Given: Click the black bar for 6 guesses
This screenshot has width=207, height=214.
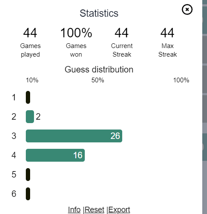Looking at the screenshot, I should pos(28,194).
